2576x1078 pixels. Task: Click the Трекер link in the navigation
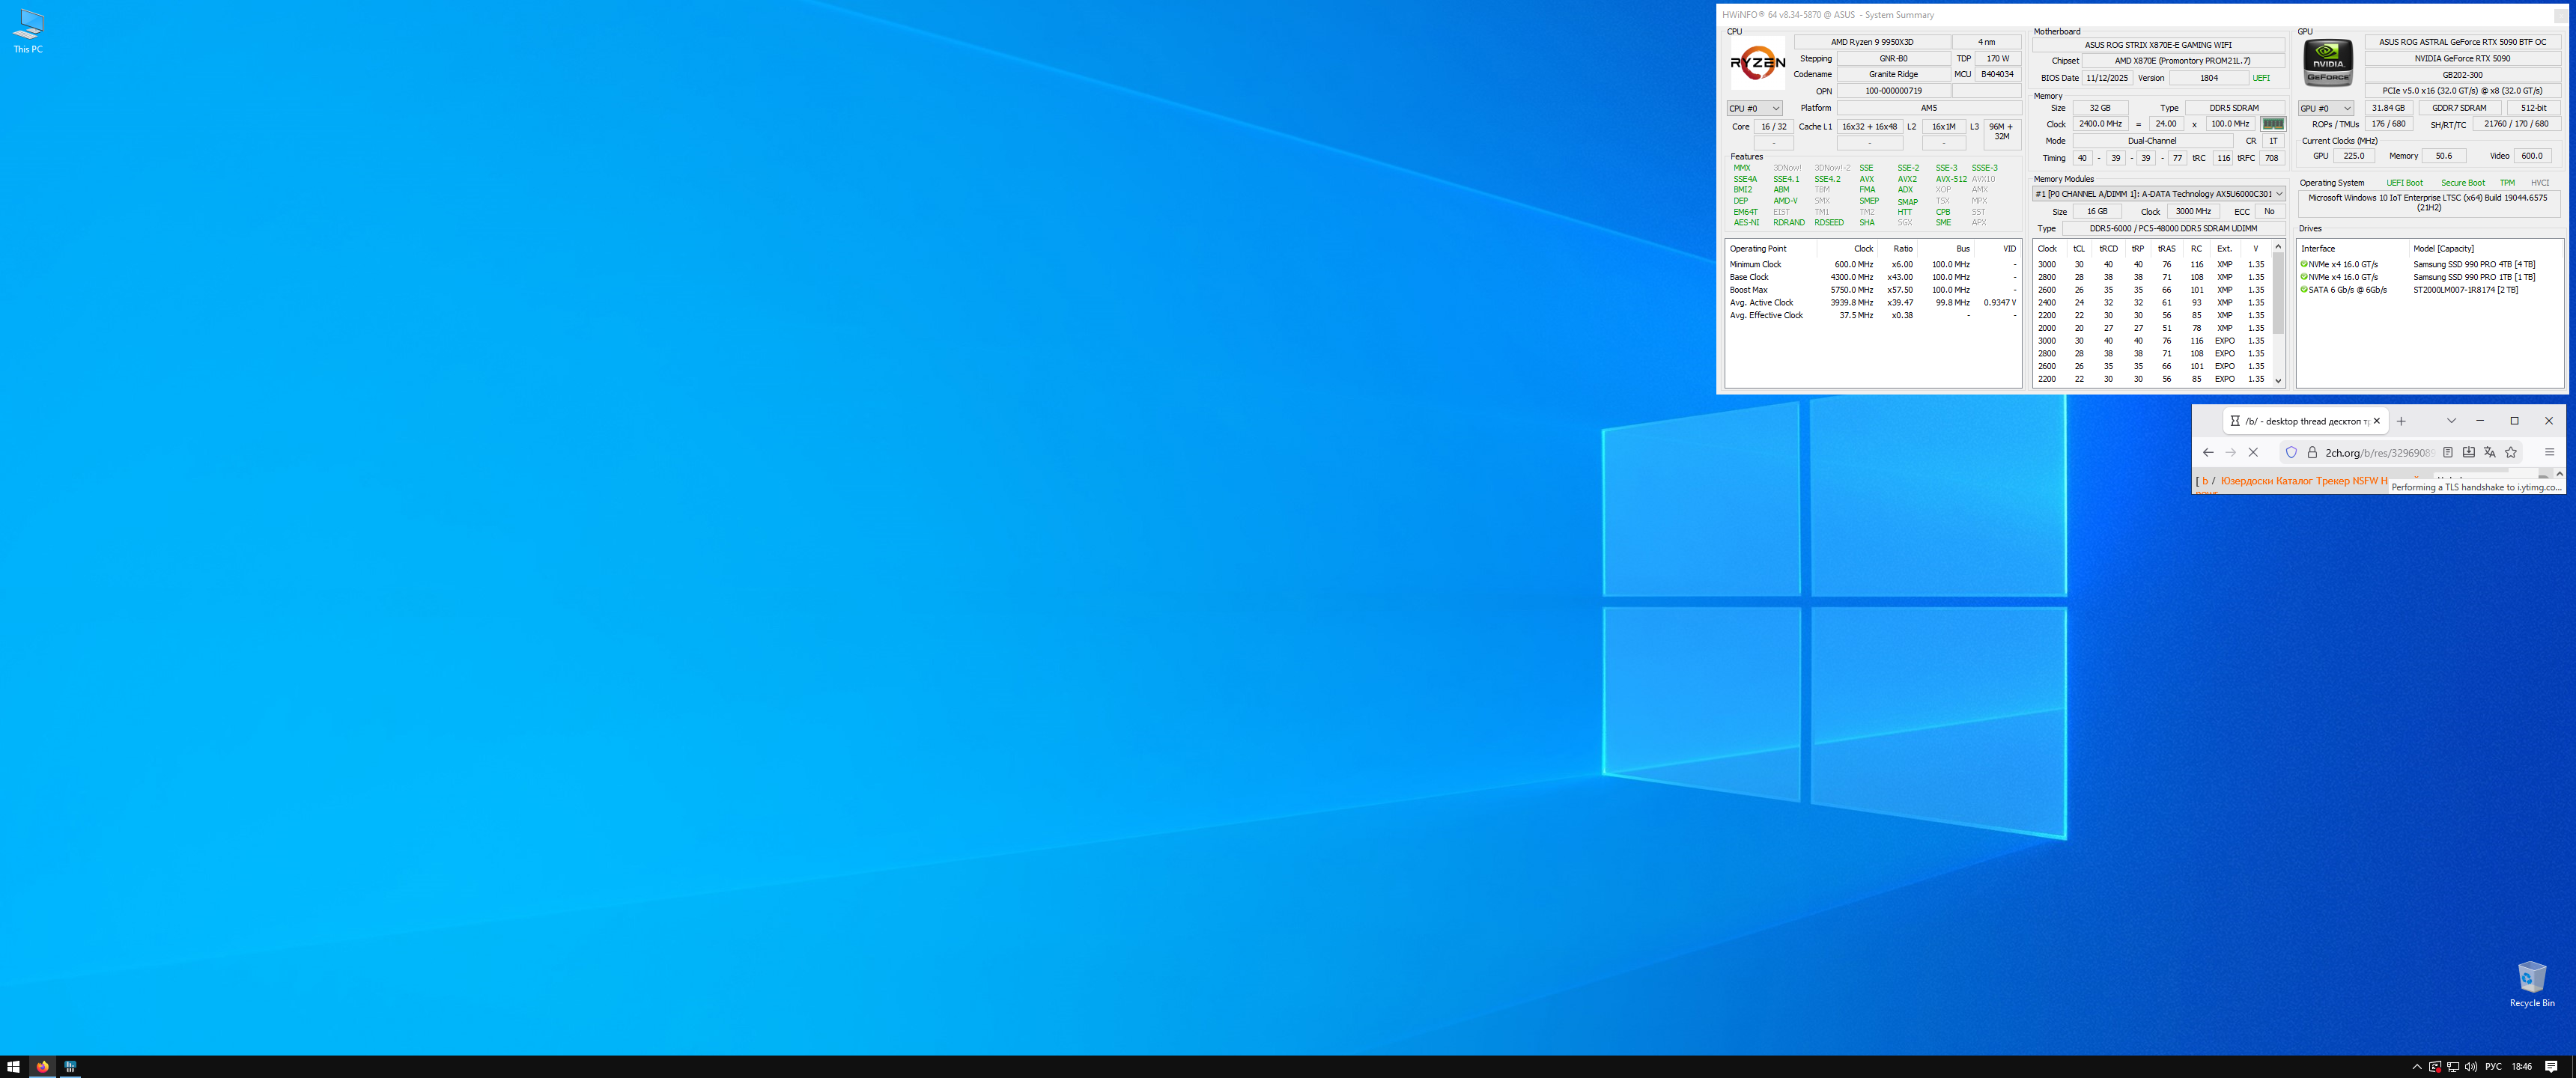(2332, 481)
